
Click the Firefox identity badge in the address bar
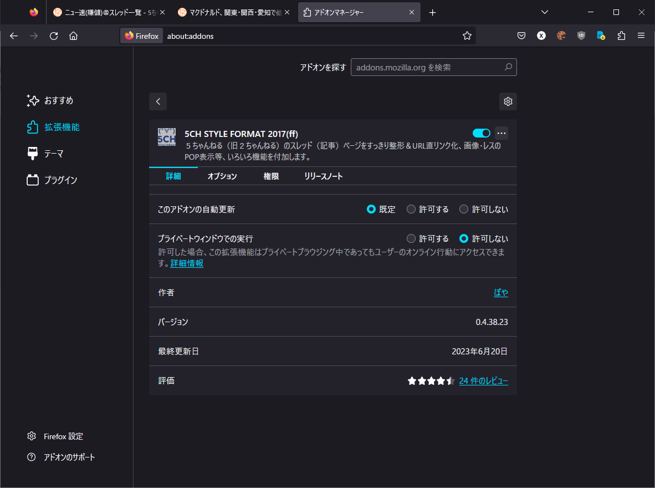click(142, 36)
